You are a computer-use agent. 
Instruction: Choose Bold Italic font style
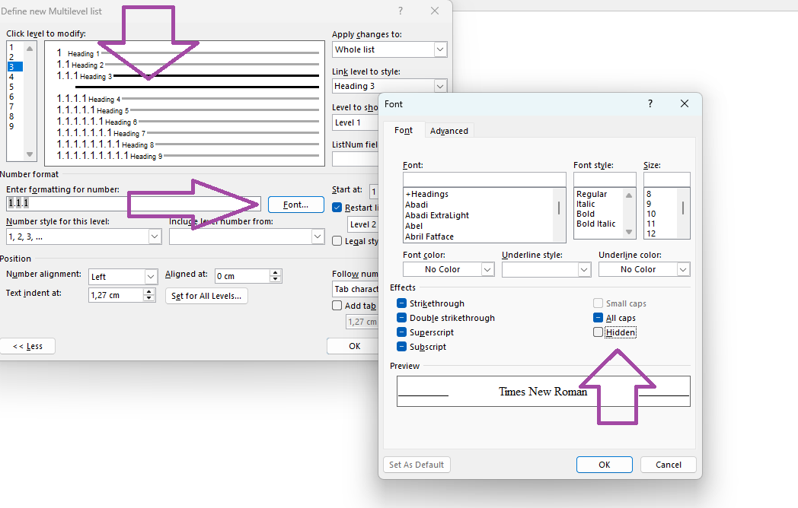(x=595, y=224)
